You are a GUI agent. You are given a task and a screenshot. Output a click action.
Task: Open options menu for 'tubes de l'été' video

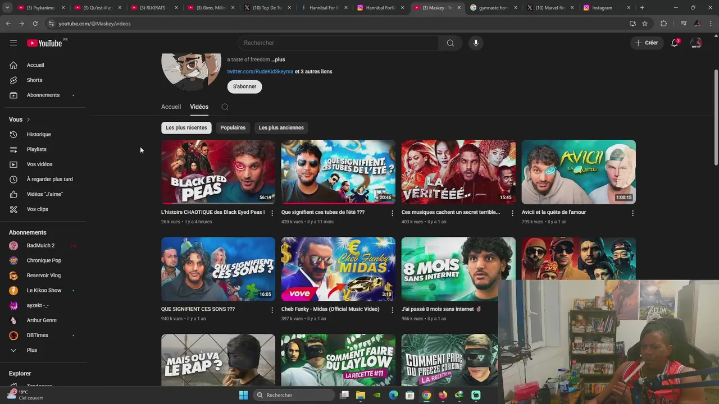pyautogui.click(x=393, y=213)
